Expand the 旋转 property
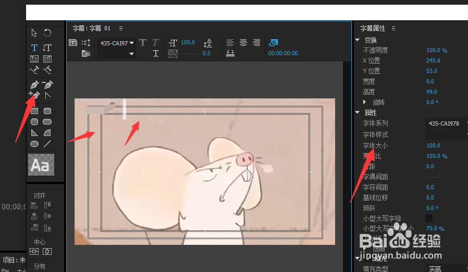This screenshot has height=272, width=468. 364,102
